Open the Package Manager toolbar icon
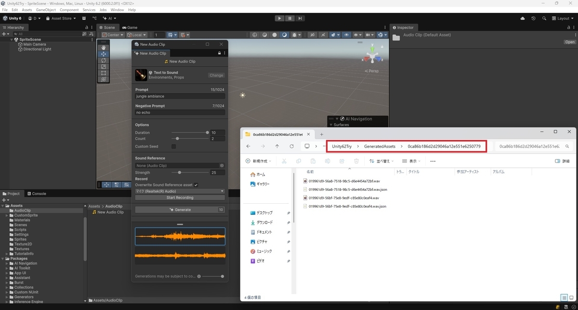Screen dimensions: 578x310 (83, 18)
